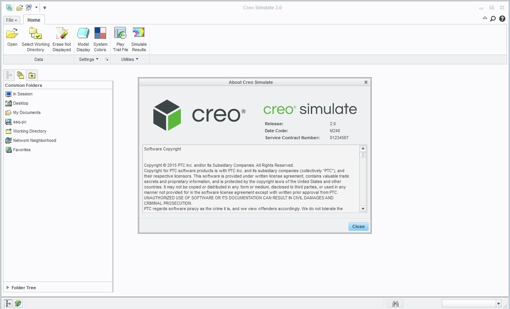
Task: Open Model Display settings
Action: click(x=83, y=40)
